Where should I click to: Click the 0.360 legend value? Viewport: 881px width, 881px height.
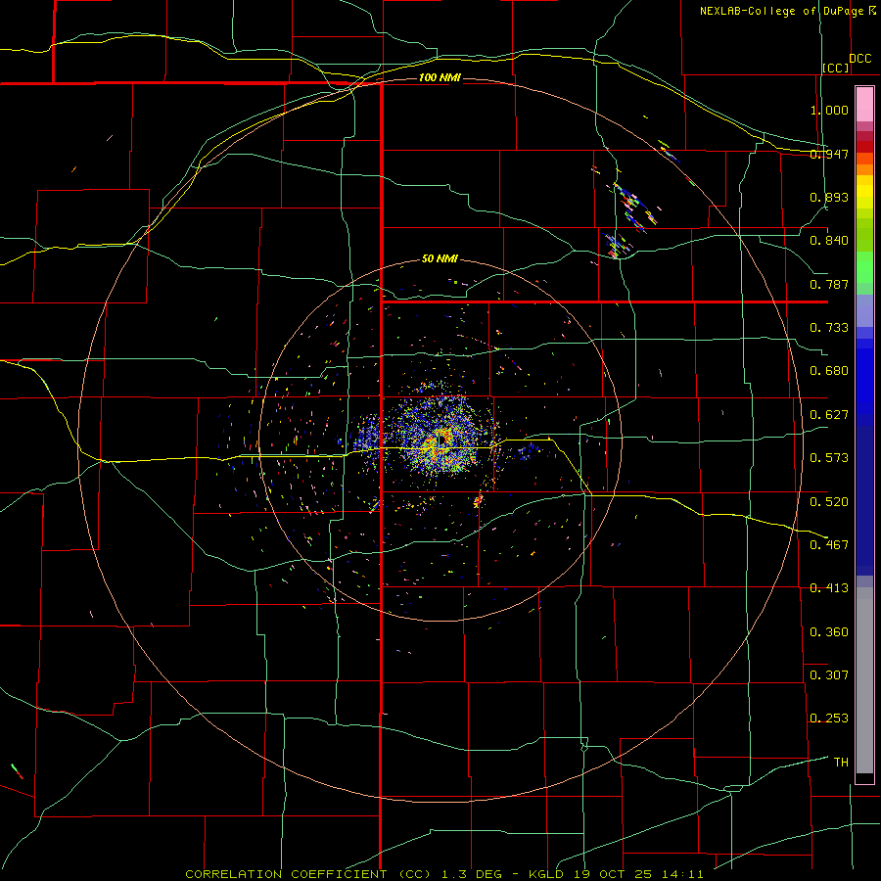(829, 631)
